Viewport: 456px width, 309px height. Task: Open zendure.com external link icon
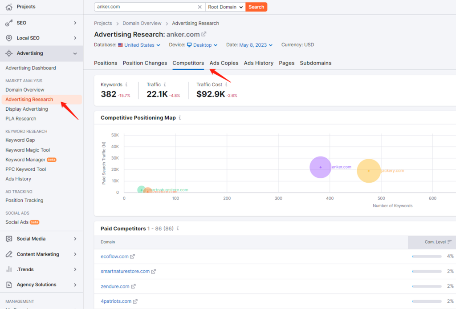[133, 286]
